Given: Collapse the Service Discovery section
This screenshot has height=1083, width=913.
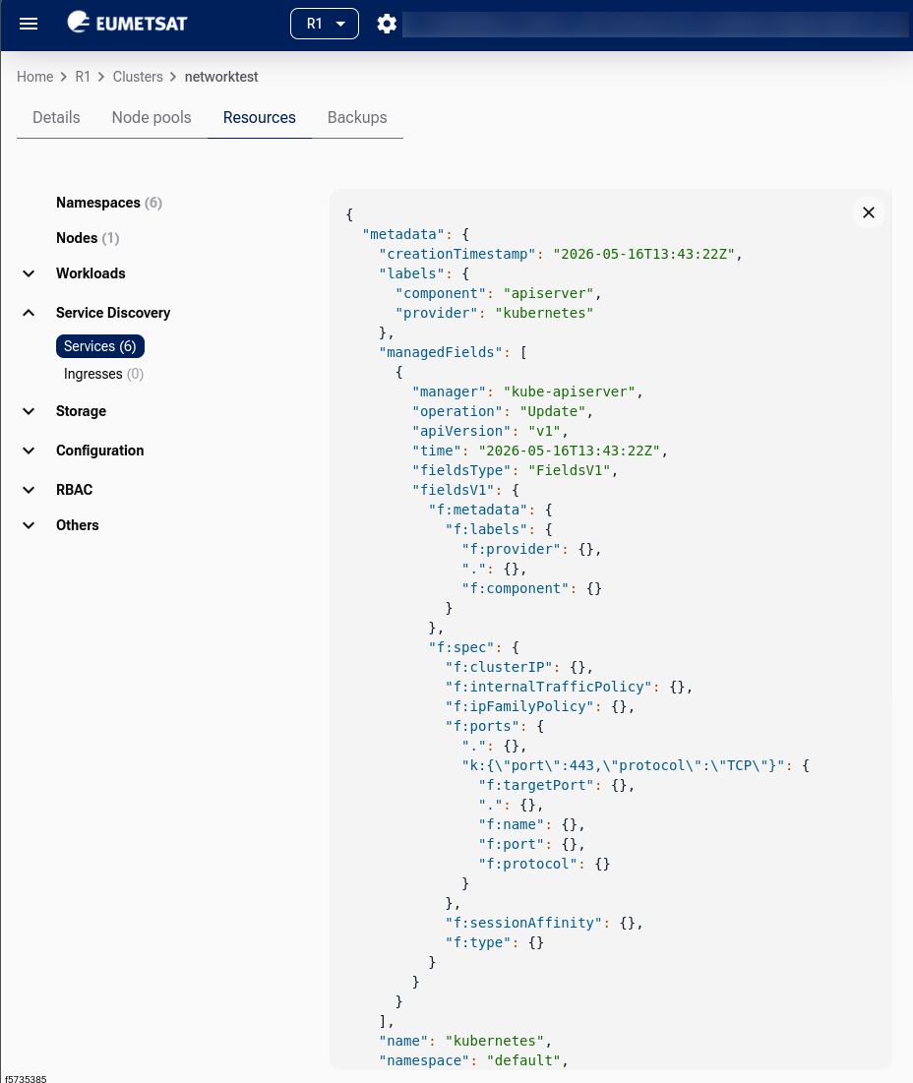Looking at the screenshot, I should [29, 313].
